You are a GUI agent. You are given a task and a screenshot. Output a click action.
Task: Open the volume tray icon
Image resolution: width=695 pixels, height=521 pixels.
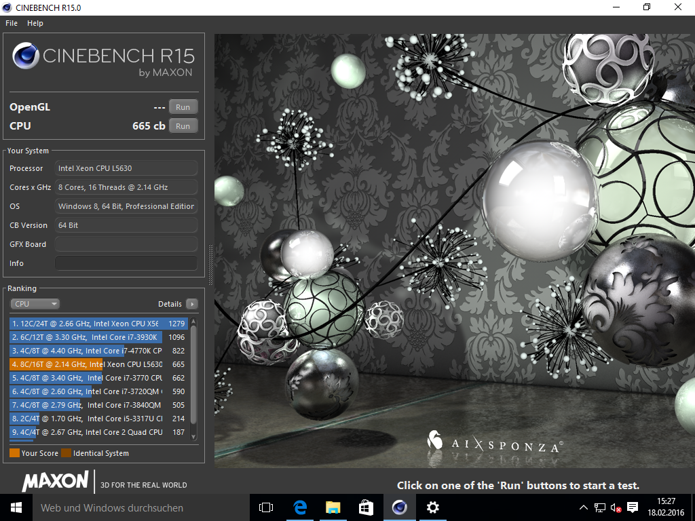coord(616,507)
